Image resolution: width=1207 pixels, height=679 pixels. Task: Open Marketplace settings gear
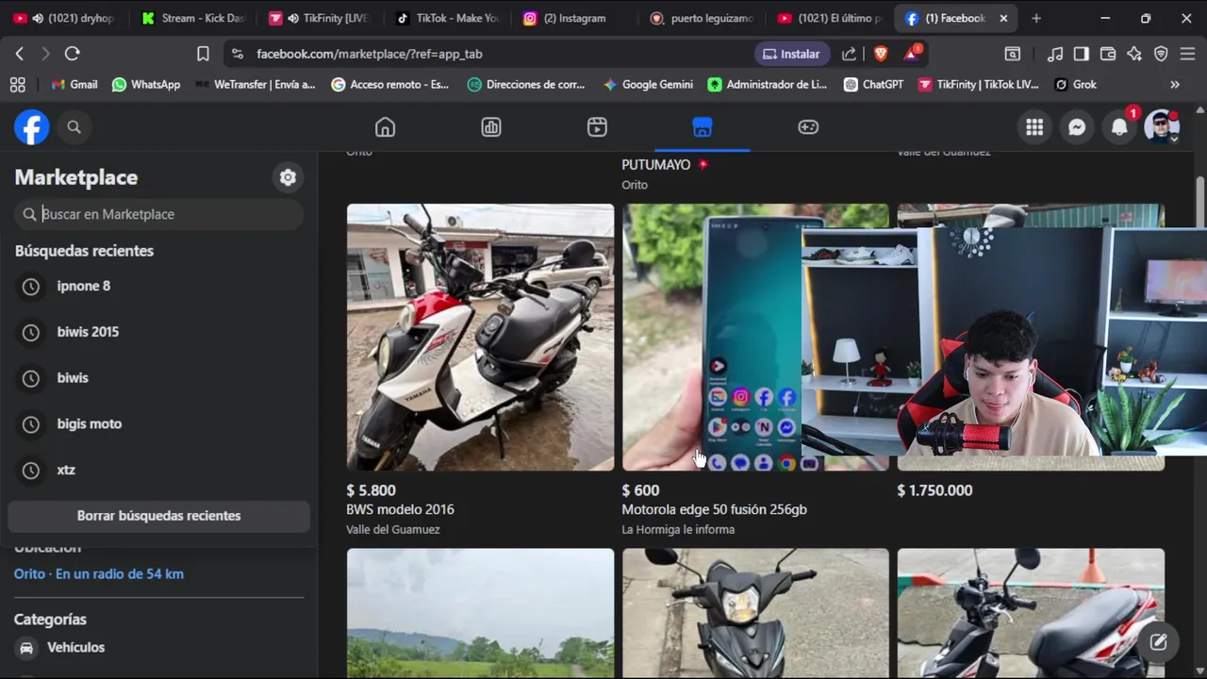288,177
